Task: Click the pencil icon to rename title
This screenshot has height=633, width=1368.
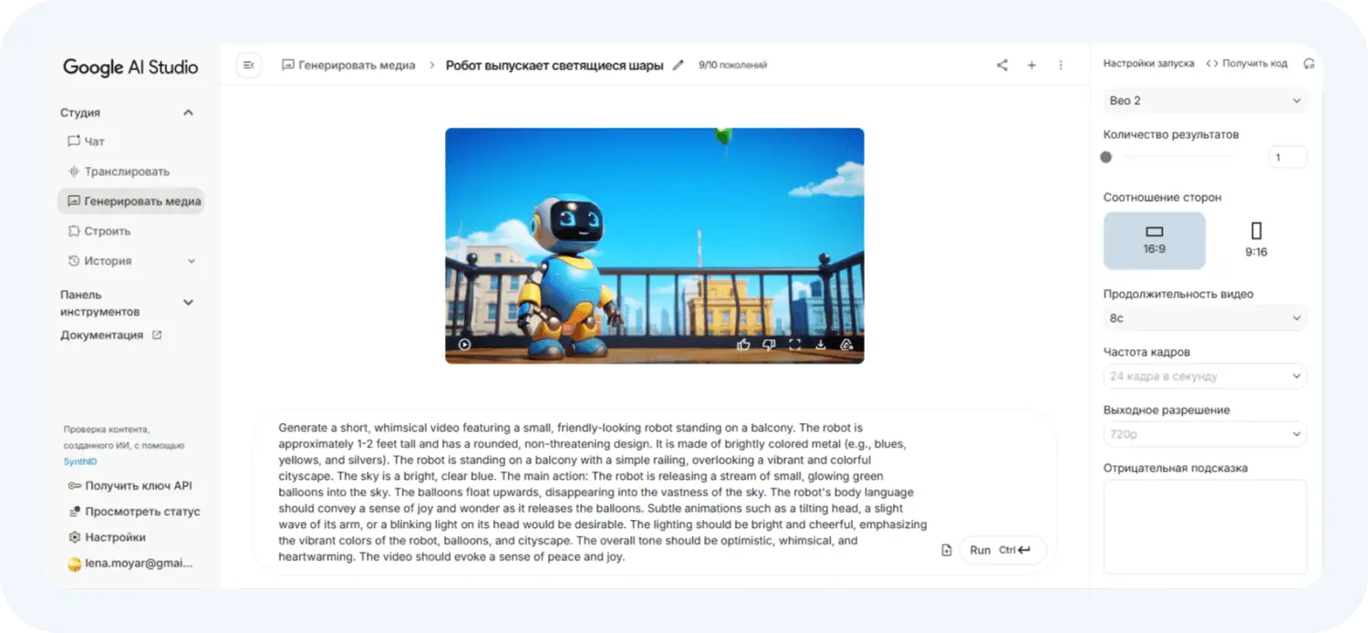Action: 678,66
